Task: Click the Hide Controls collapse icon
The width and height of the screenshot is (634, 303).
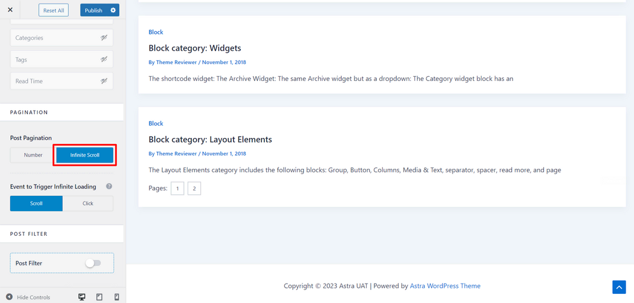Action: coord(9,297)
